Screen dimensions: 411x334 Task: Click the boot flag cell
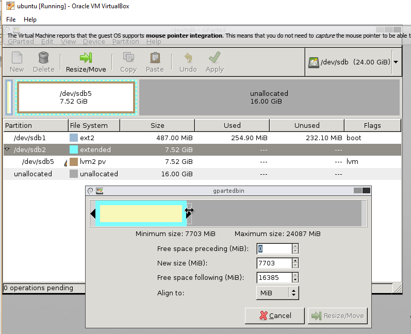354,138
